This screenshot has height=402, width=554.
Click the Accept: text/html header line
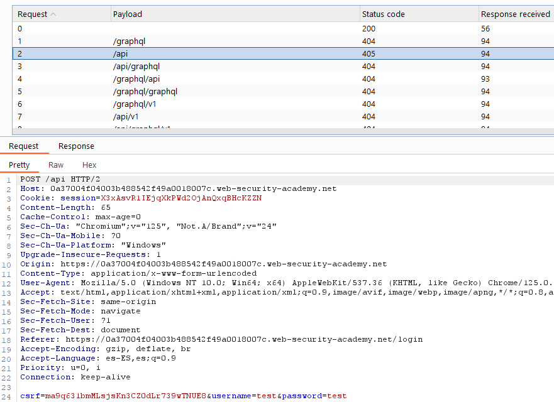point(287,293)
